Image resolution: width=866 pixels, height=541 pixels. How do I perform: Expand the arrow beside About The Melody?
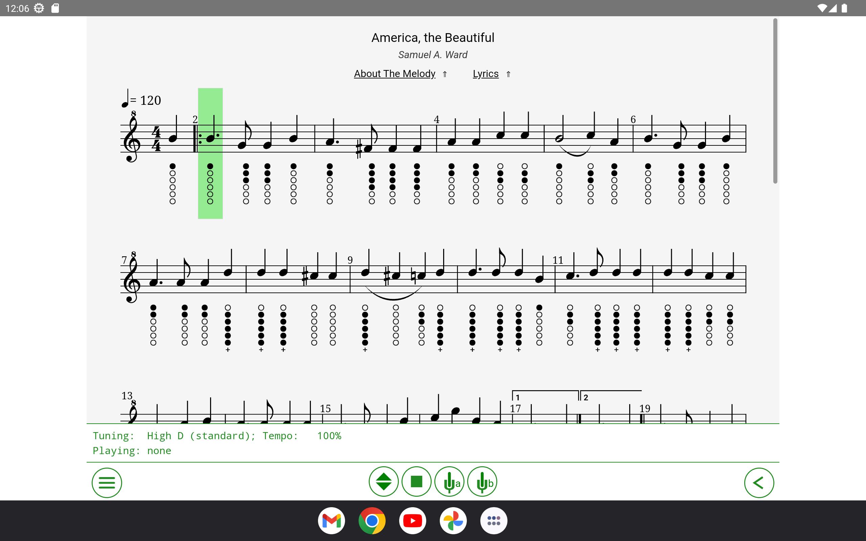(445, 74)
